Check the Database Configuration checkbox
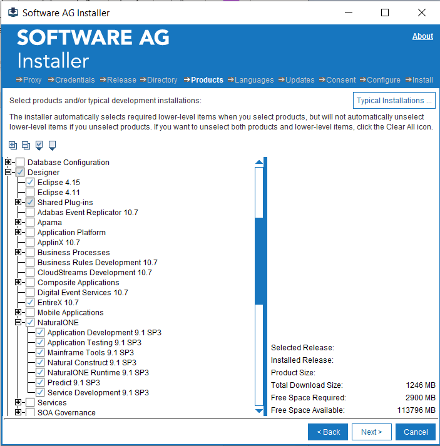Image resolution: width=440 pixels, height=446 pixels. [20, 162]
